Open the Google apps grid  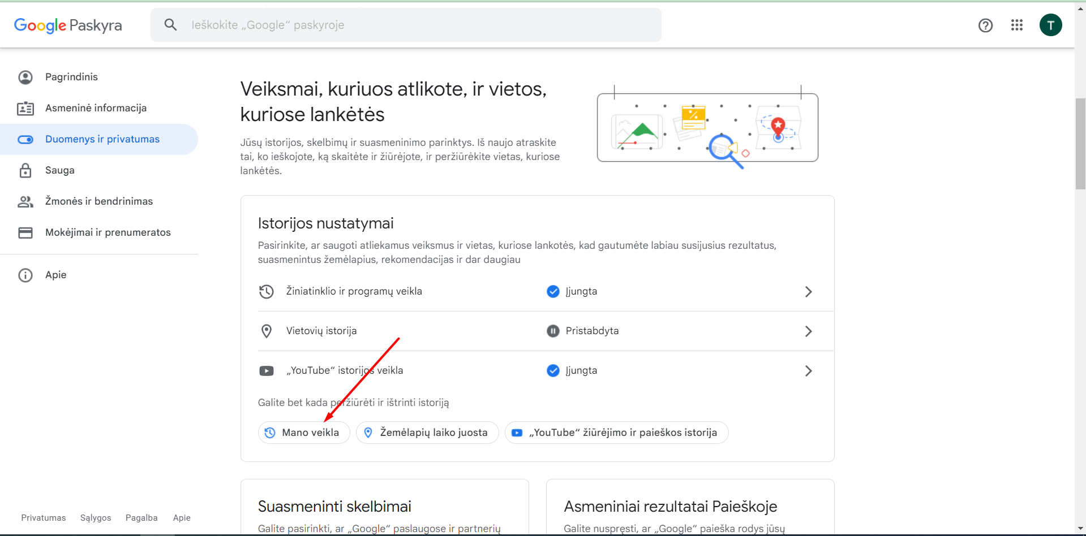[x=1016, y=25]
